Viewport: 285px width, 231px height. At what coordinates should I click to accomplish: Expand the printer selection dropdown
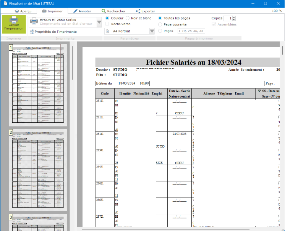click(99, 22)
